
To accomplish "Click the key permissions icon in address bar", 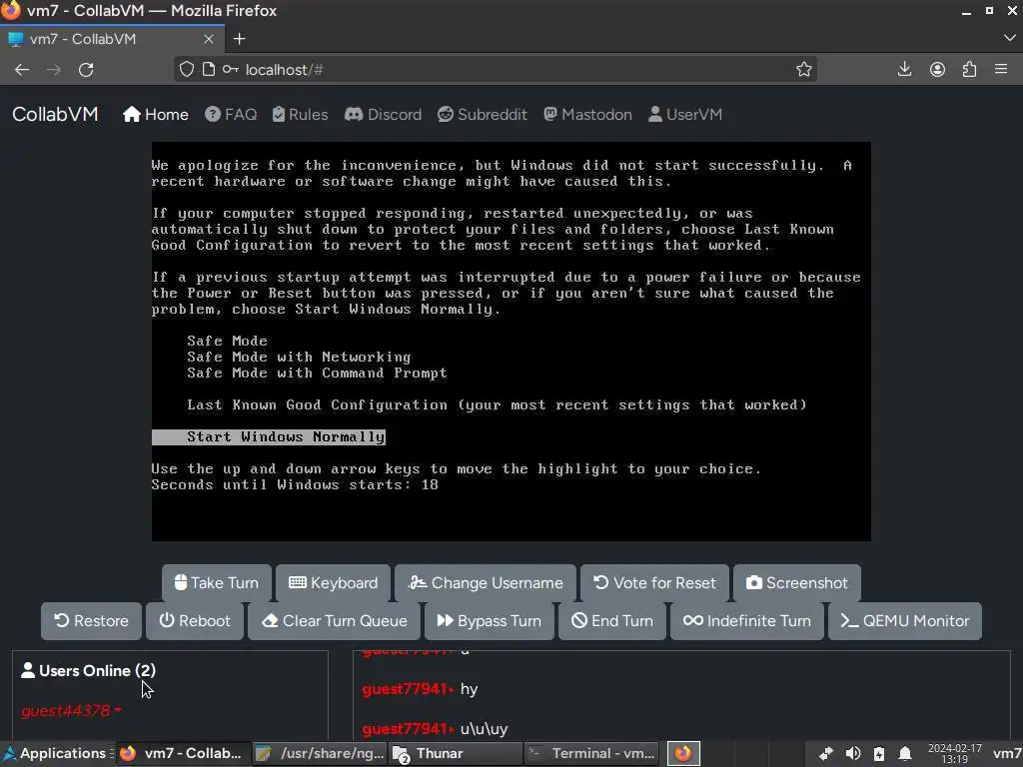I will click(231, 69).
